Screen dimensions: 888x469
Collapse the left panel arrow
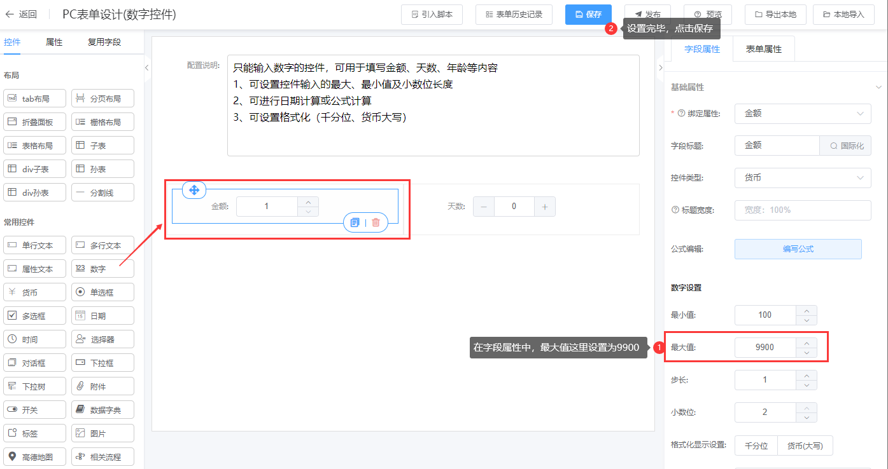pyautogui.click(x=147, y=67)
